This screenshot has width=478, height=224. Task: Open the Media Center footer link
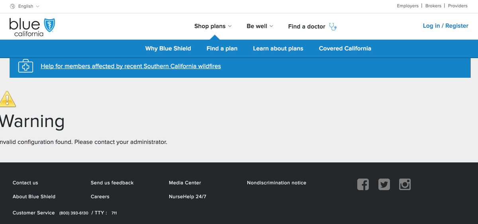point(185,183)
